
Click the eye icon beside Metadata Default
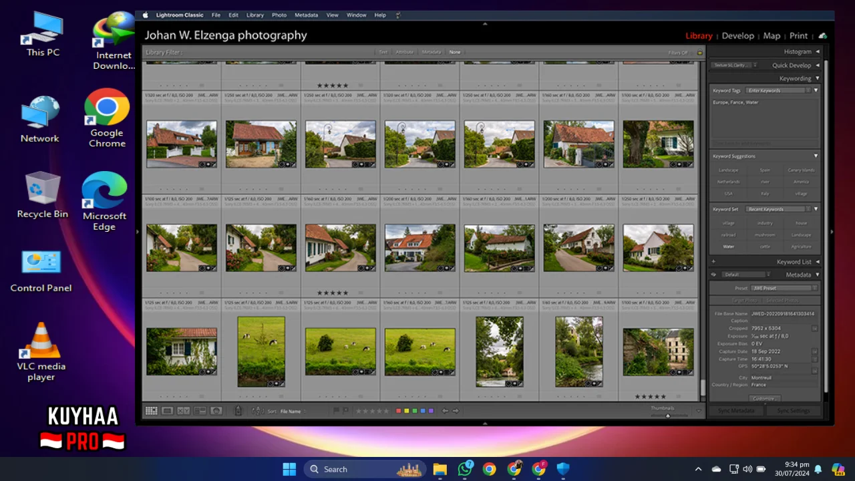click(713, 275)
